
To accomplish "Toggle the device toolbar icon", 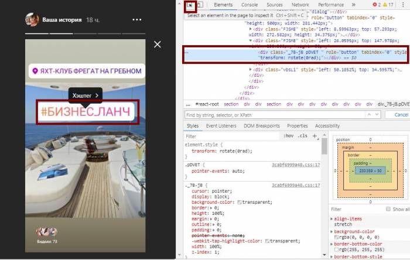I will point(200,5).
